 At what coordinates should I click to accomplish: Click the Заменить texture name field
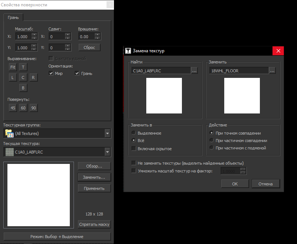[x=239, y=71]
